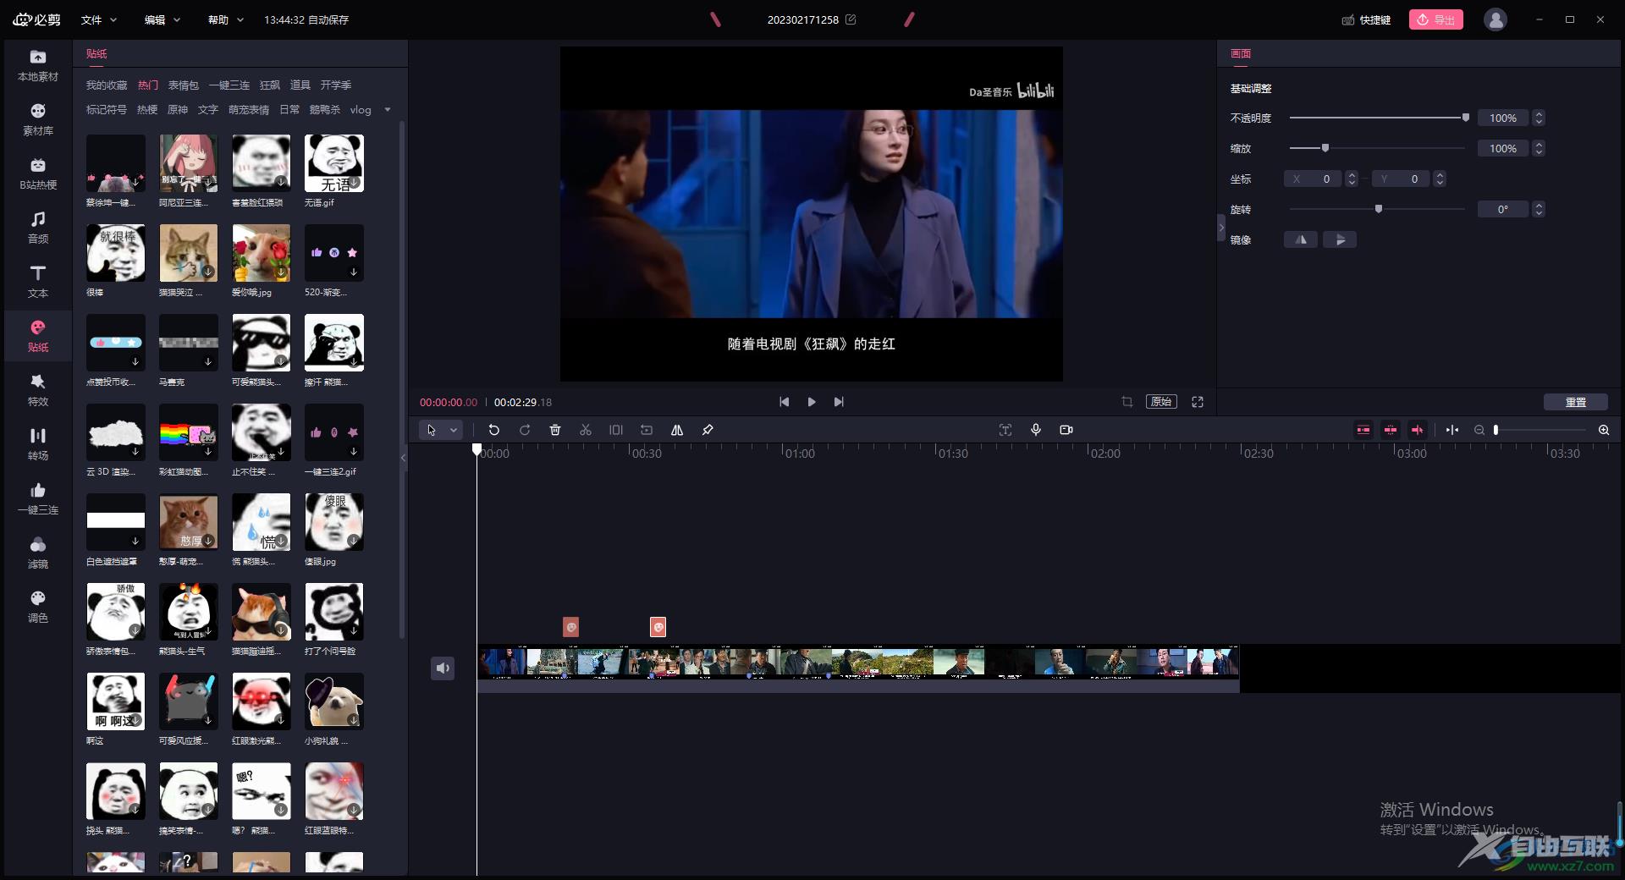The image size is (1625, 880).
Task: Click the 不透明度 opacity slider
Action: (x=1378, y=118)
